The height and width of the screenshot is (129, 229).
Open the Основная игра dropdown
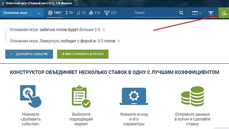pyautogui.click(x=22, y=13)
